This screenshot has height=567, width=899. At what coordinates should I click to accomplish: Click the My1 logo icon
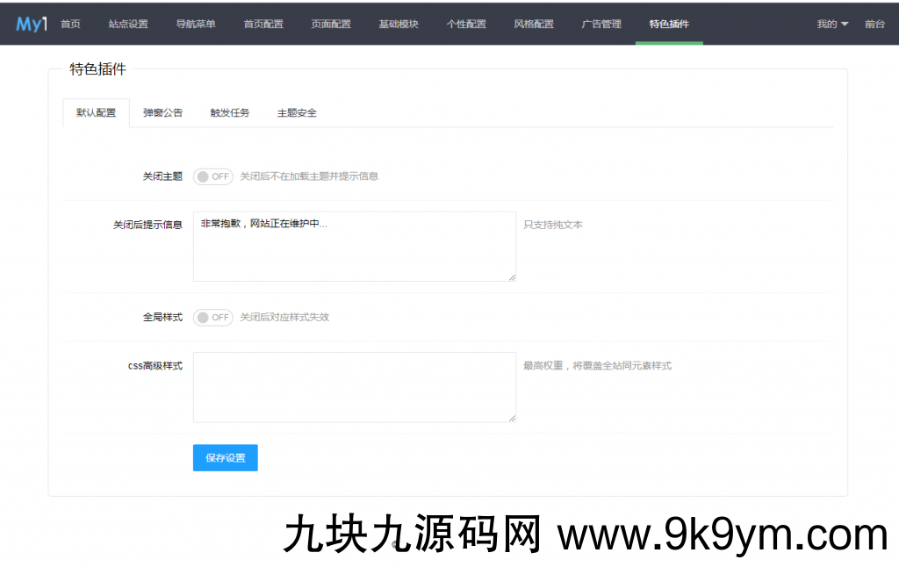(x=31, y=24)
